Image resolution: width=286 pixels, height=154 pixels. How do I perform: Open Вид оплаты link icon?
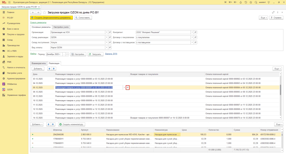tap(110, 48)
